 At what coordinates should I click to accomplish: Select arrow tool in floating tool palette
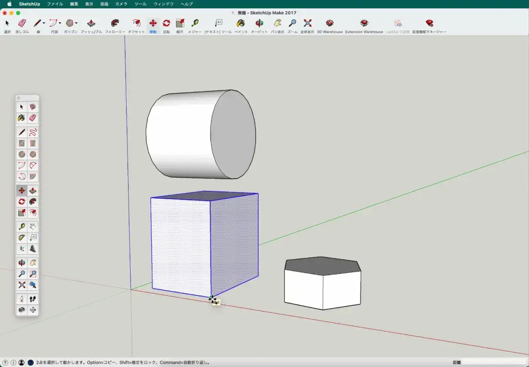(22, 107)
